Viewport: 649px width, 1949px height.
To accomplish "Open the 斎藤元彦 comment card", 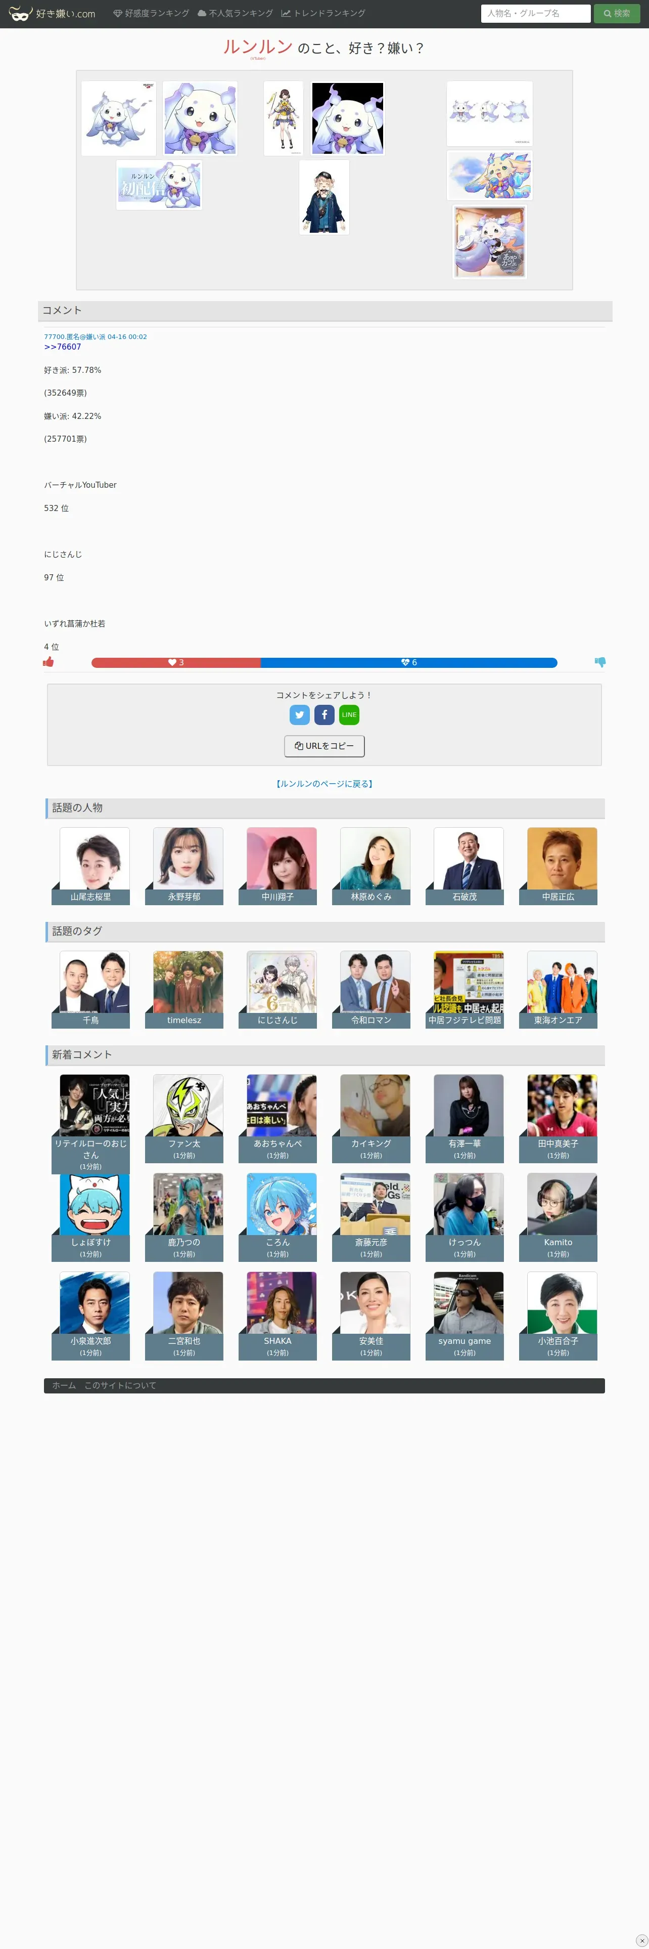I will click(x=371, y=1217).
